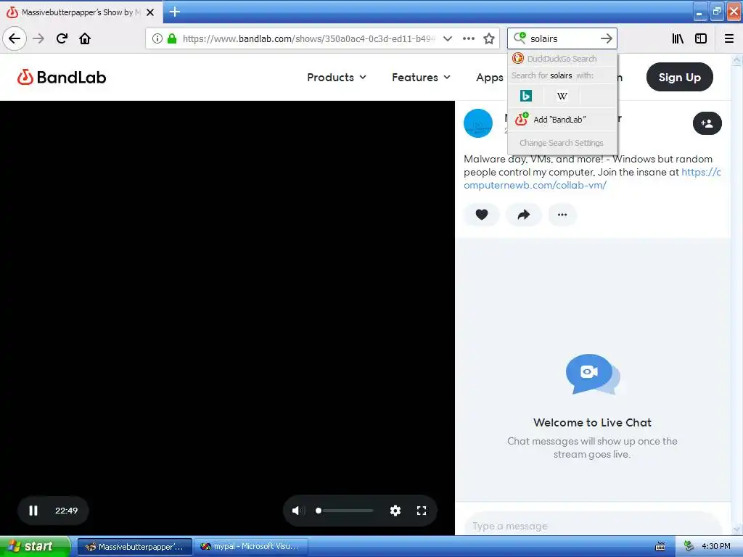Pause the video playback
Screen dimensions: 743x557
coord(33,510)
